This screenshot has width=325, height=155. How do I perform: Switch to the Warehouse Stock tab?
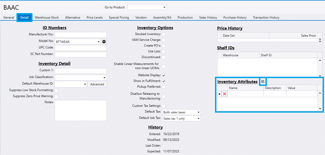point(47,18)
